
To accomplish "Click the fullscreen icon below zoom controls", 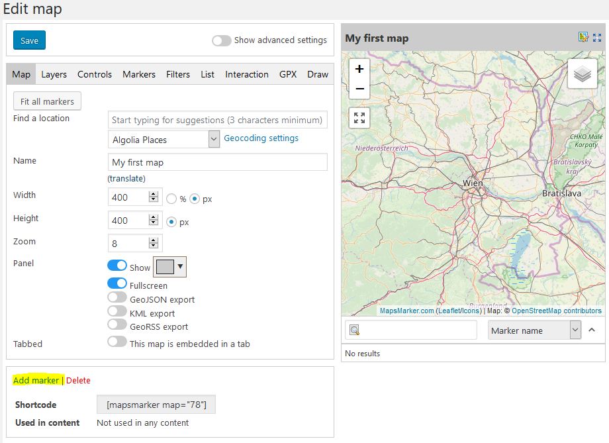I will click(359, 118).
